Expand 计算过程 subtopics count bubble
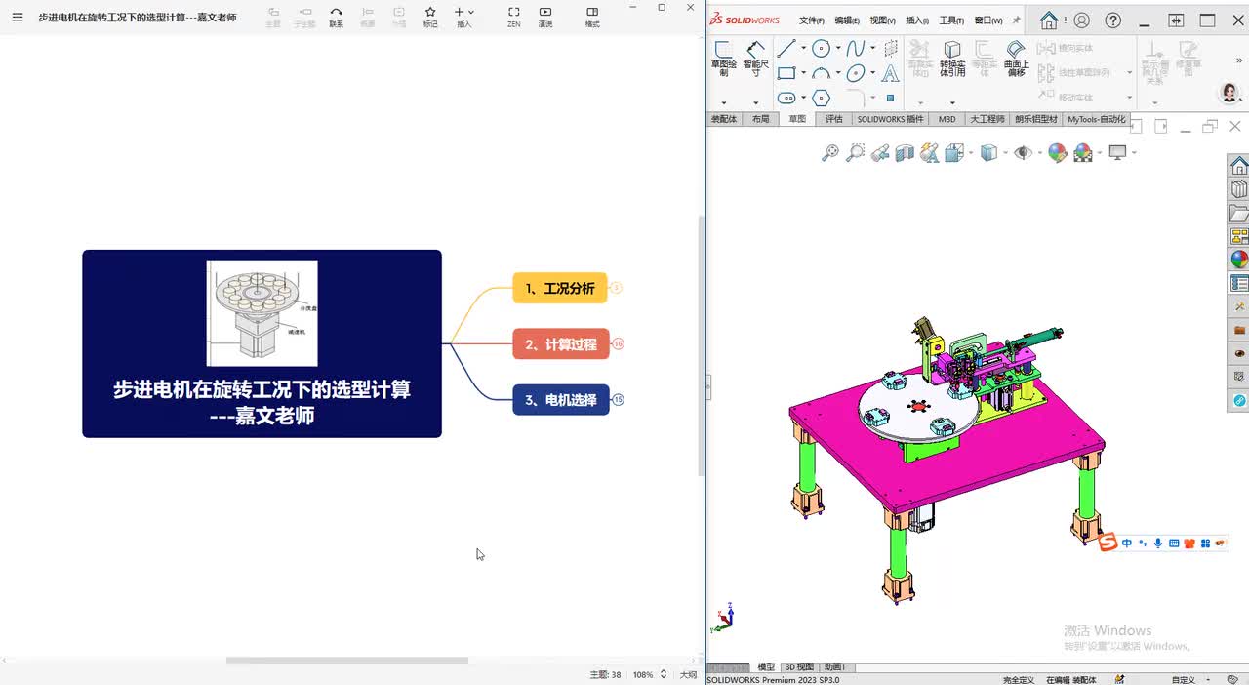The height and width of the screenshot is (685, 1249). pos(618,343)
